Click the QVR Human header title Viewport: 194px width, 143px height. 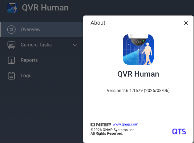(45, 8)
